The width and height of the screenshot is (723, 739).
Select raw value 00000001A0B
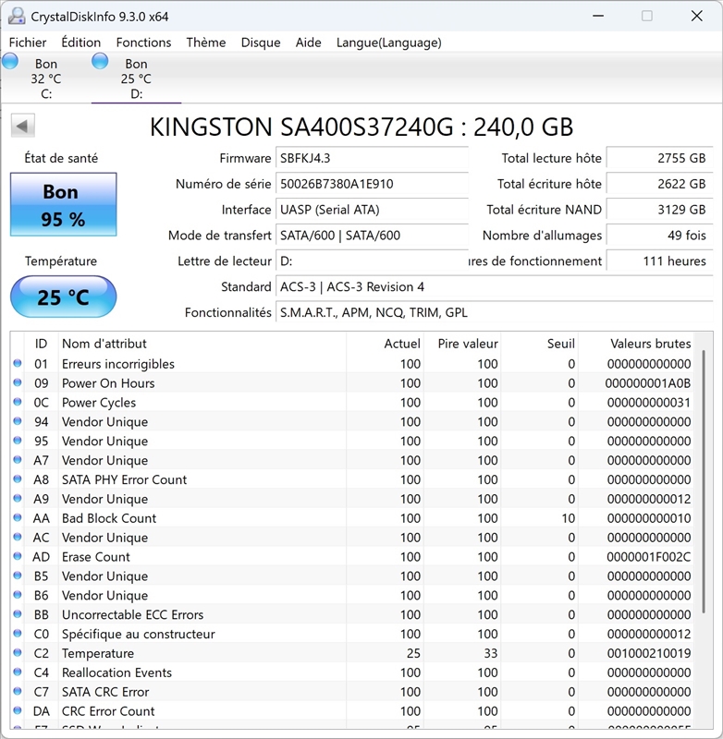648,383
